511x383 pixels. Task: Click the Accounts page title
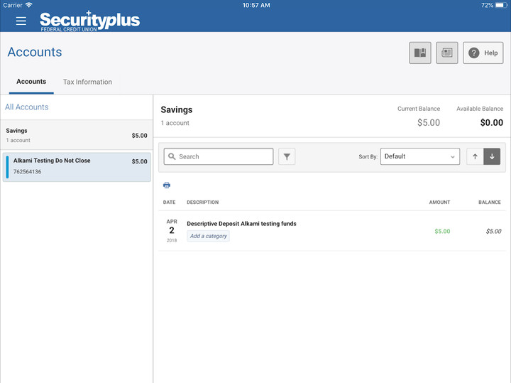pos(35,52)
